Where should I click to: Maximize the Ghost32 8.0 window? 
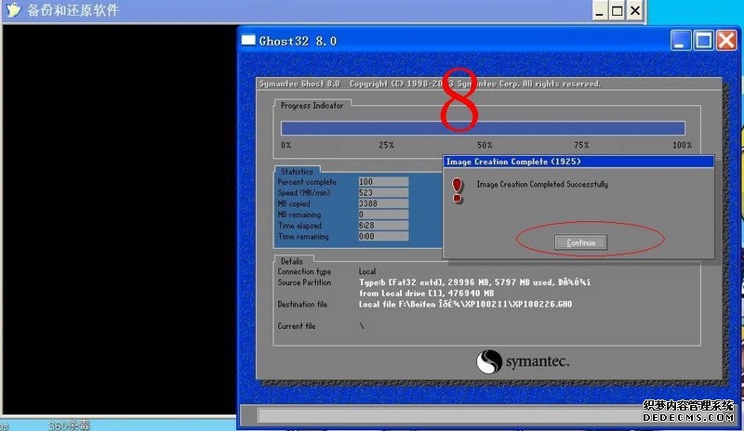point(704,41)
